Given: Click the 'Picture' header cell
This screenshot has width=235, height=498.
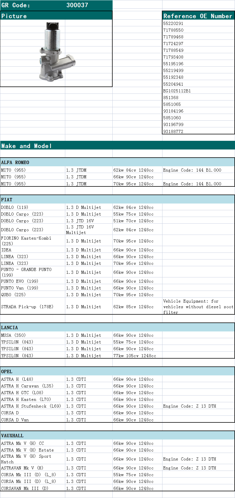Looking at the screenshot, I should pyautogui.click(x=56, y=16).
